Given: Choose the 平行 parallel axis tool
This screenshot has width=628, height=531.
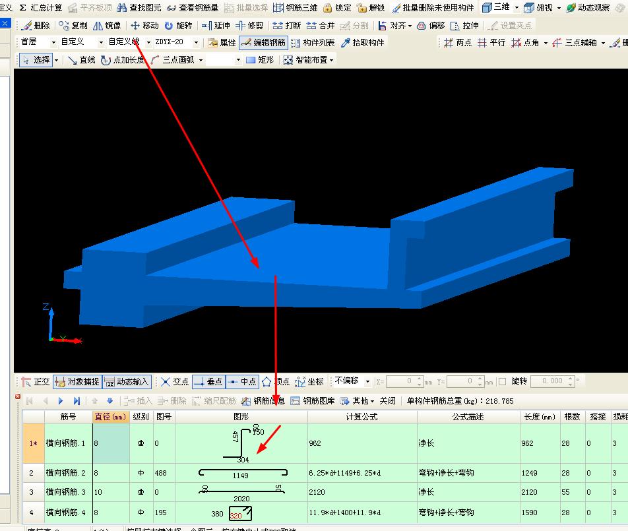Looking at the screenshot, I should tap(492, 43).
